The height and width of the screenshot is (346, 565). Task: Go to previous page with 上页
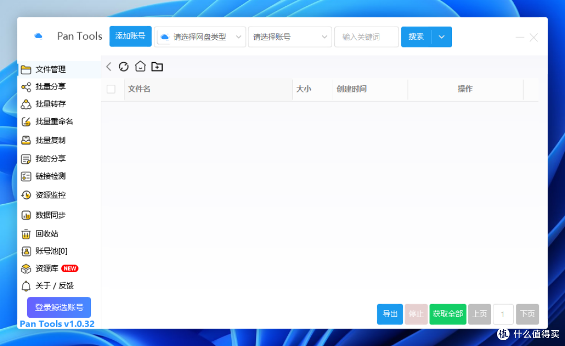(480, 314)
